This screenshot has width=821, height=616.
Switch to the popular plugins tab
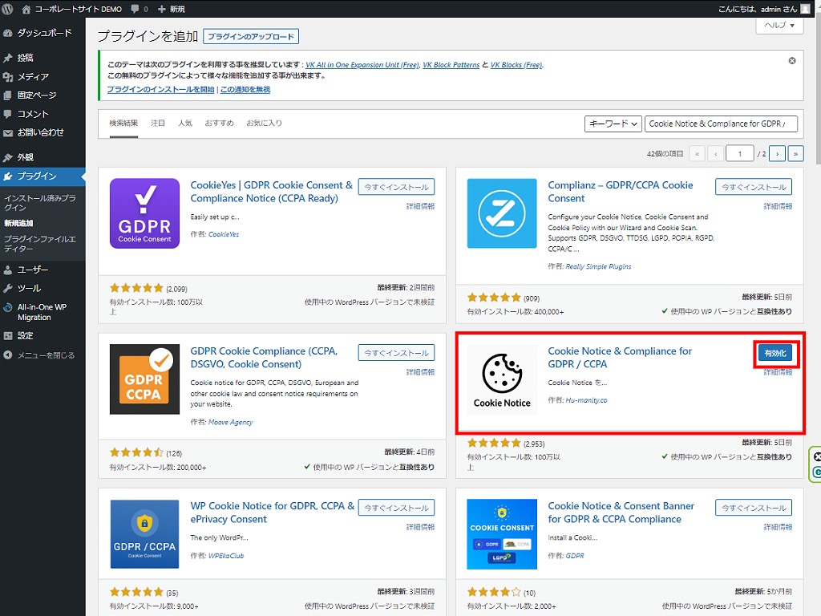pyautogui.click(x=185, y=124)
